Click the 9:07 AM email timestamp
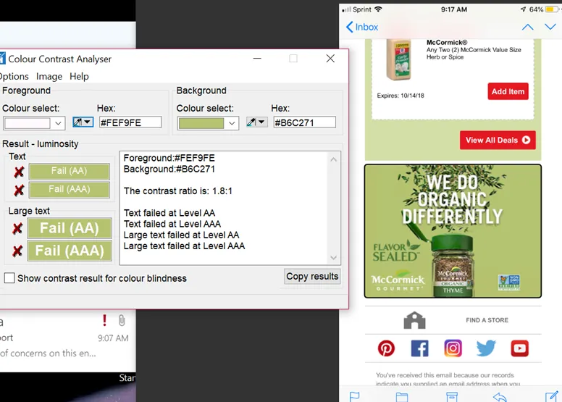Screen dimensions: 562x402 click(113, 338)
